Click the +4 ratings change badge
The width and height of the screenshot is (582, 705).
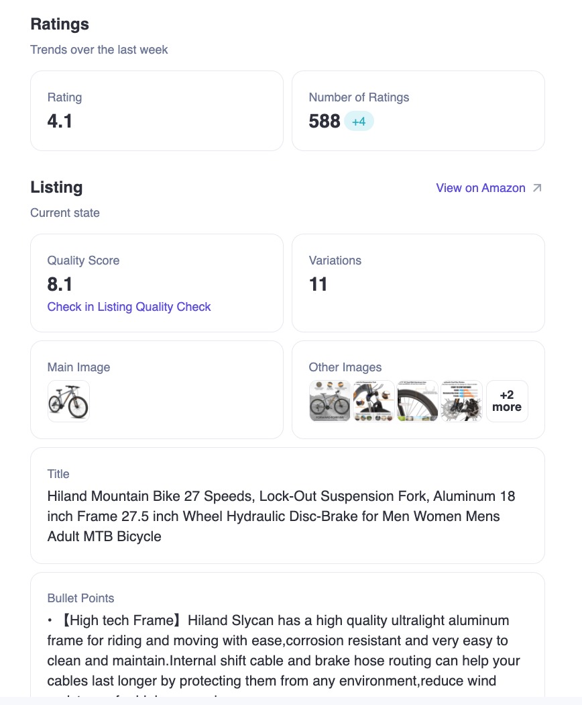pyautogui.click(x=359, y=122)
